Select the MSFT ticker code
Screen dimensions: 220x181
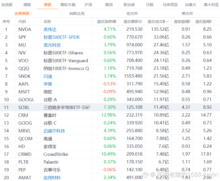(x=24, y=92)
